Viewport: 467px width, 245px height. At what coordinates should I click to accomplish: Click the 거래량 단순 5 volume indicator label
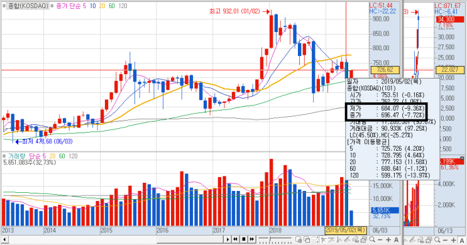27,156
